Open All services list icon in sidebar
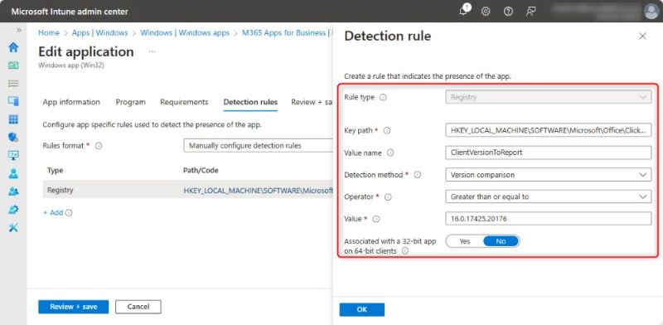The image size is (663, 325). click(x=13, y=84)
